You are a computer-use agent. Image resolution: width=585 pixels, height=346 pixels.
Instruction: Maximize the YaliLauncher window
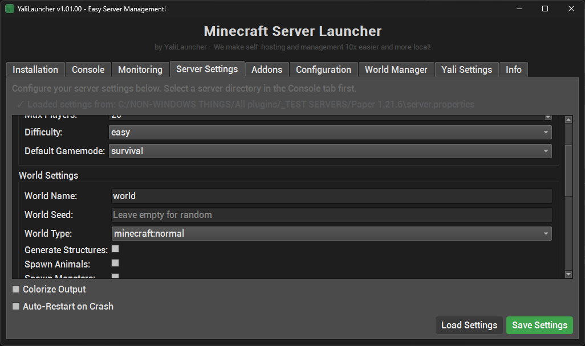click(x=545, y=9)
